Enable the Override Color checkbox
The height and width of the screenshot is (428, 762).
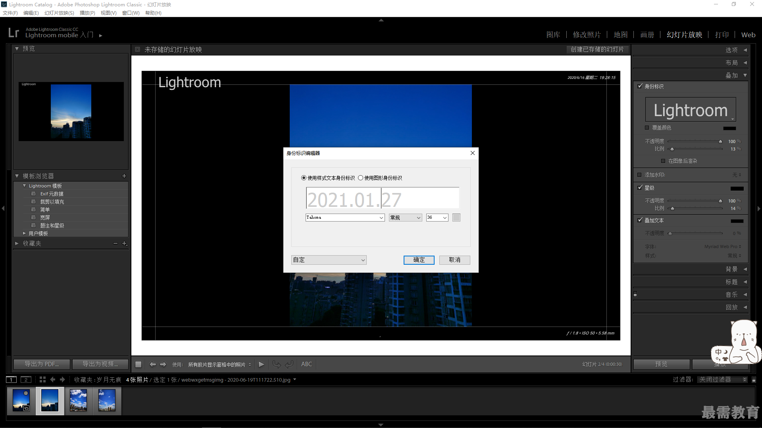pyautogui.click(x=647, y=128)
